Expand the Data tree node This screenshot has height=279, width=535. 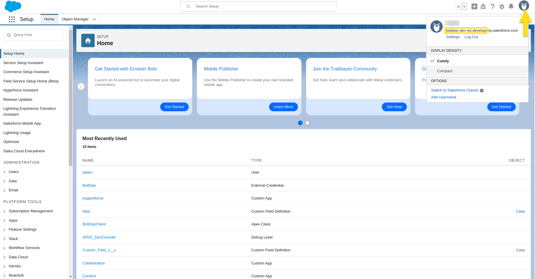4,181
